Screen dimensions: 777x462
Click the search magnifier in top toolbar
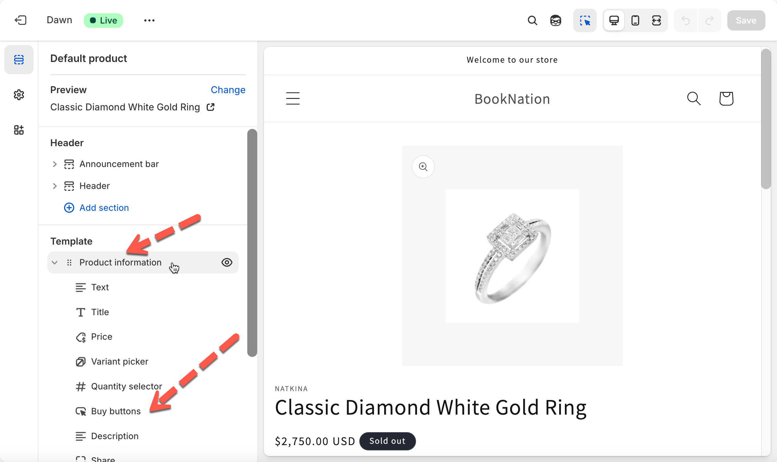pos(532,21)
